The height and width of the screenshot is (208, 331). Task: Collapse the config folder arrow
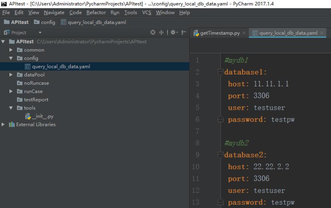11,58
